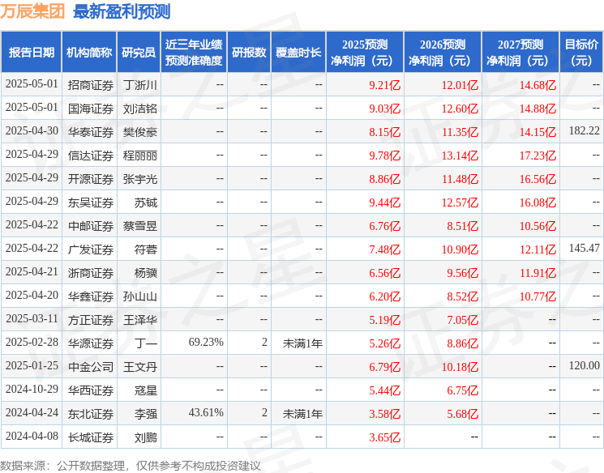Click researcher name 杨骥
Image resolution: width=604 pixels, height=473 pixels.
tap(146, 273)
